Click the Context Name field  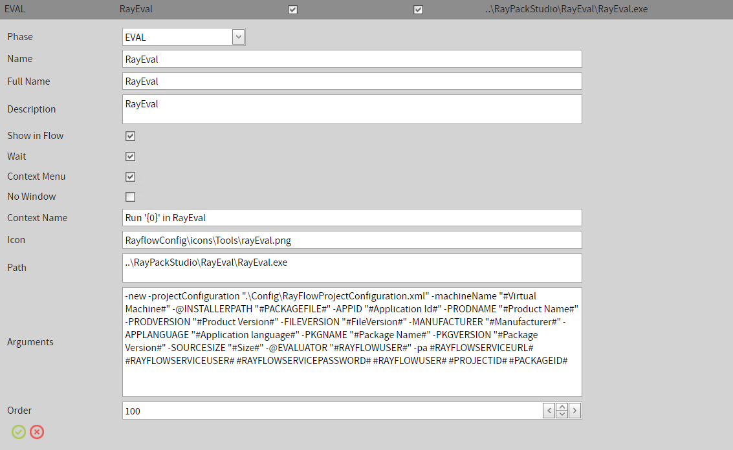(x=352, y=218)
